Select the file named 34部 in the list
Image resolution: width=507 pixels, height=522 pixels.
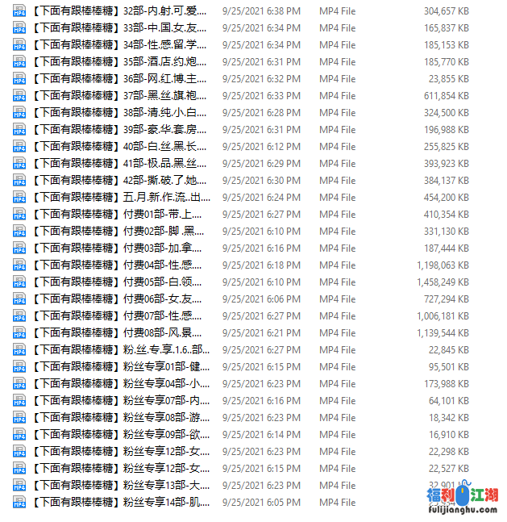point(120,45)
